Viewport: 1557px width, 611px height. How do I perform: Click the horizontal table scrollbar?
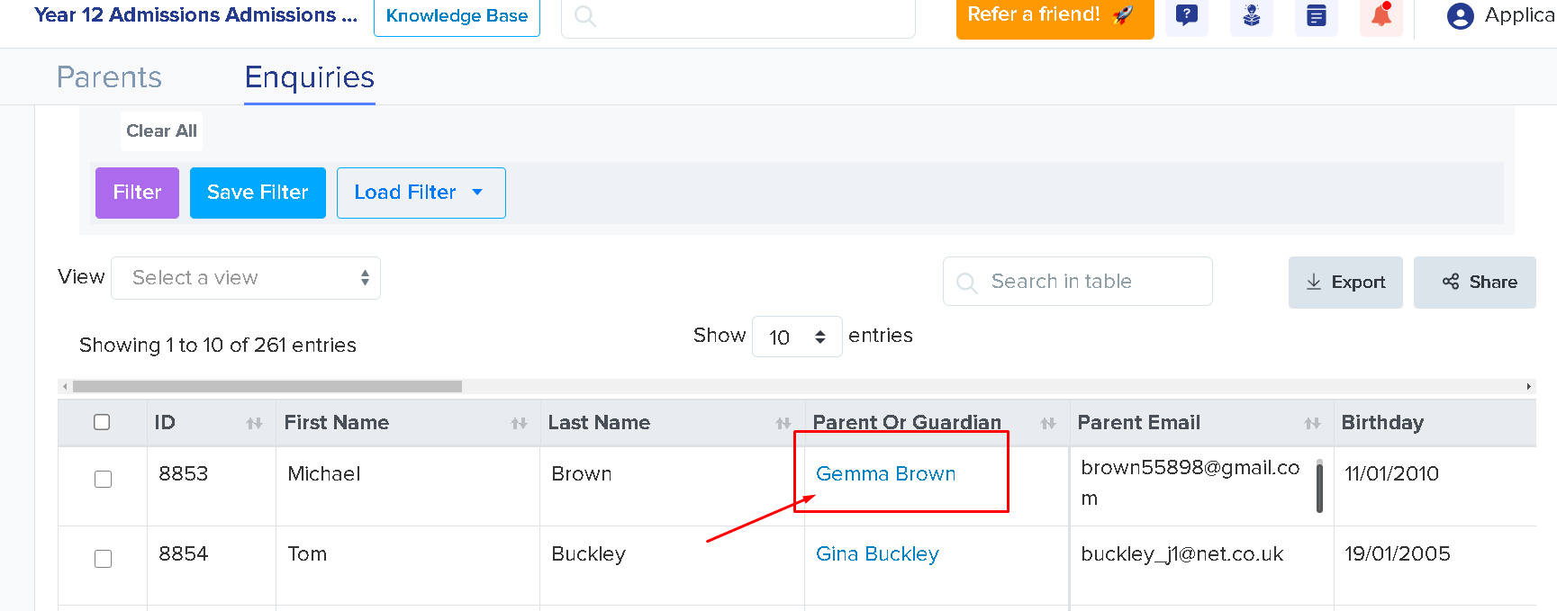pyautogui.click(x=267, y=386)
